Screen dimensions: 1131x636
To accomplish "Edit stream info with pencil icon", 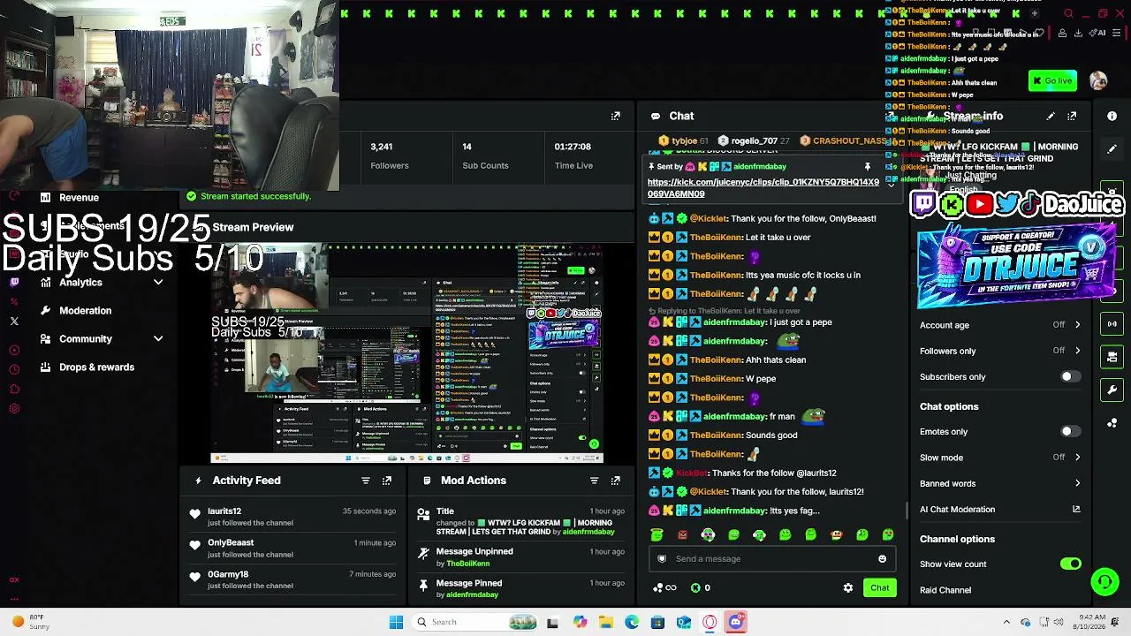I will pos(1051,116).
